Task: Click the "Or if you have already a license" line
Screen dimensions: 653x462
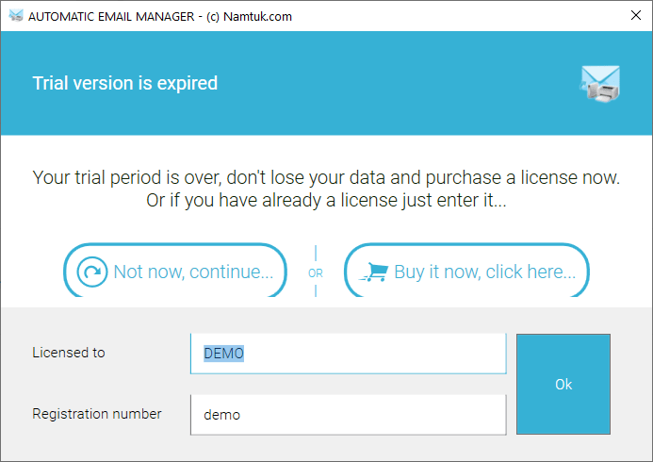Action: [326, 201]
